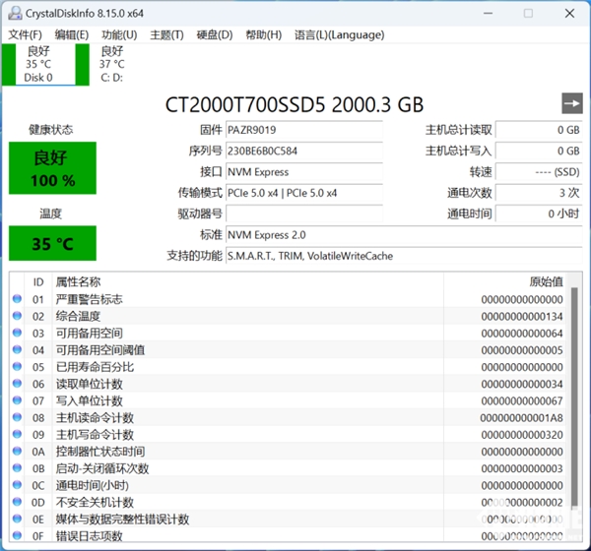Click the attribute list vertical scrollbar

pyautogui.click(x=574, y=394)
